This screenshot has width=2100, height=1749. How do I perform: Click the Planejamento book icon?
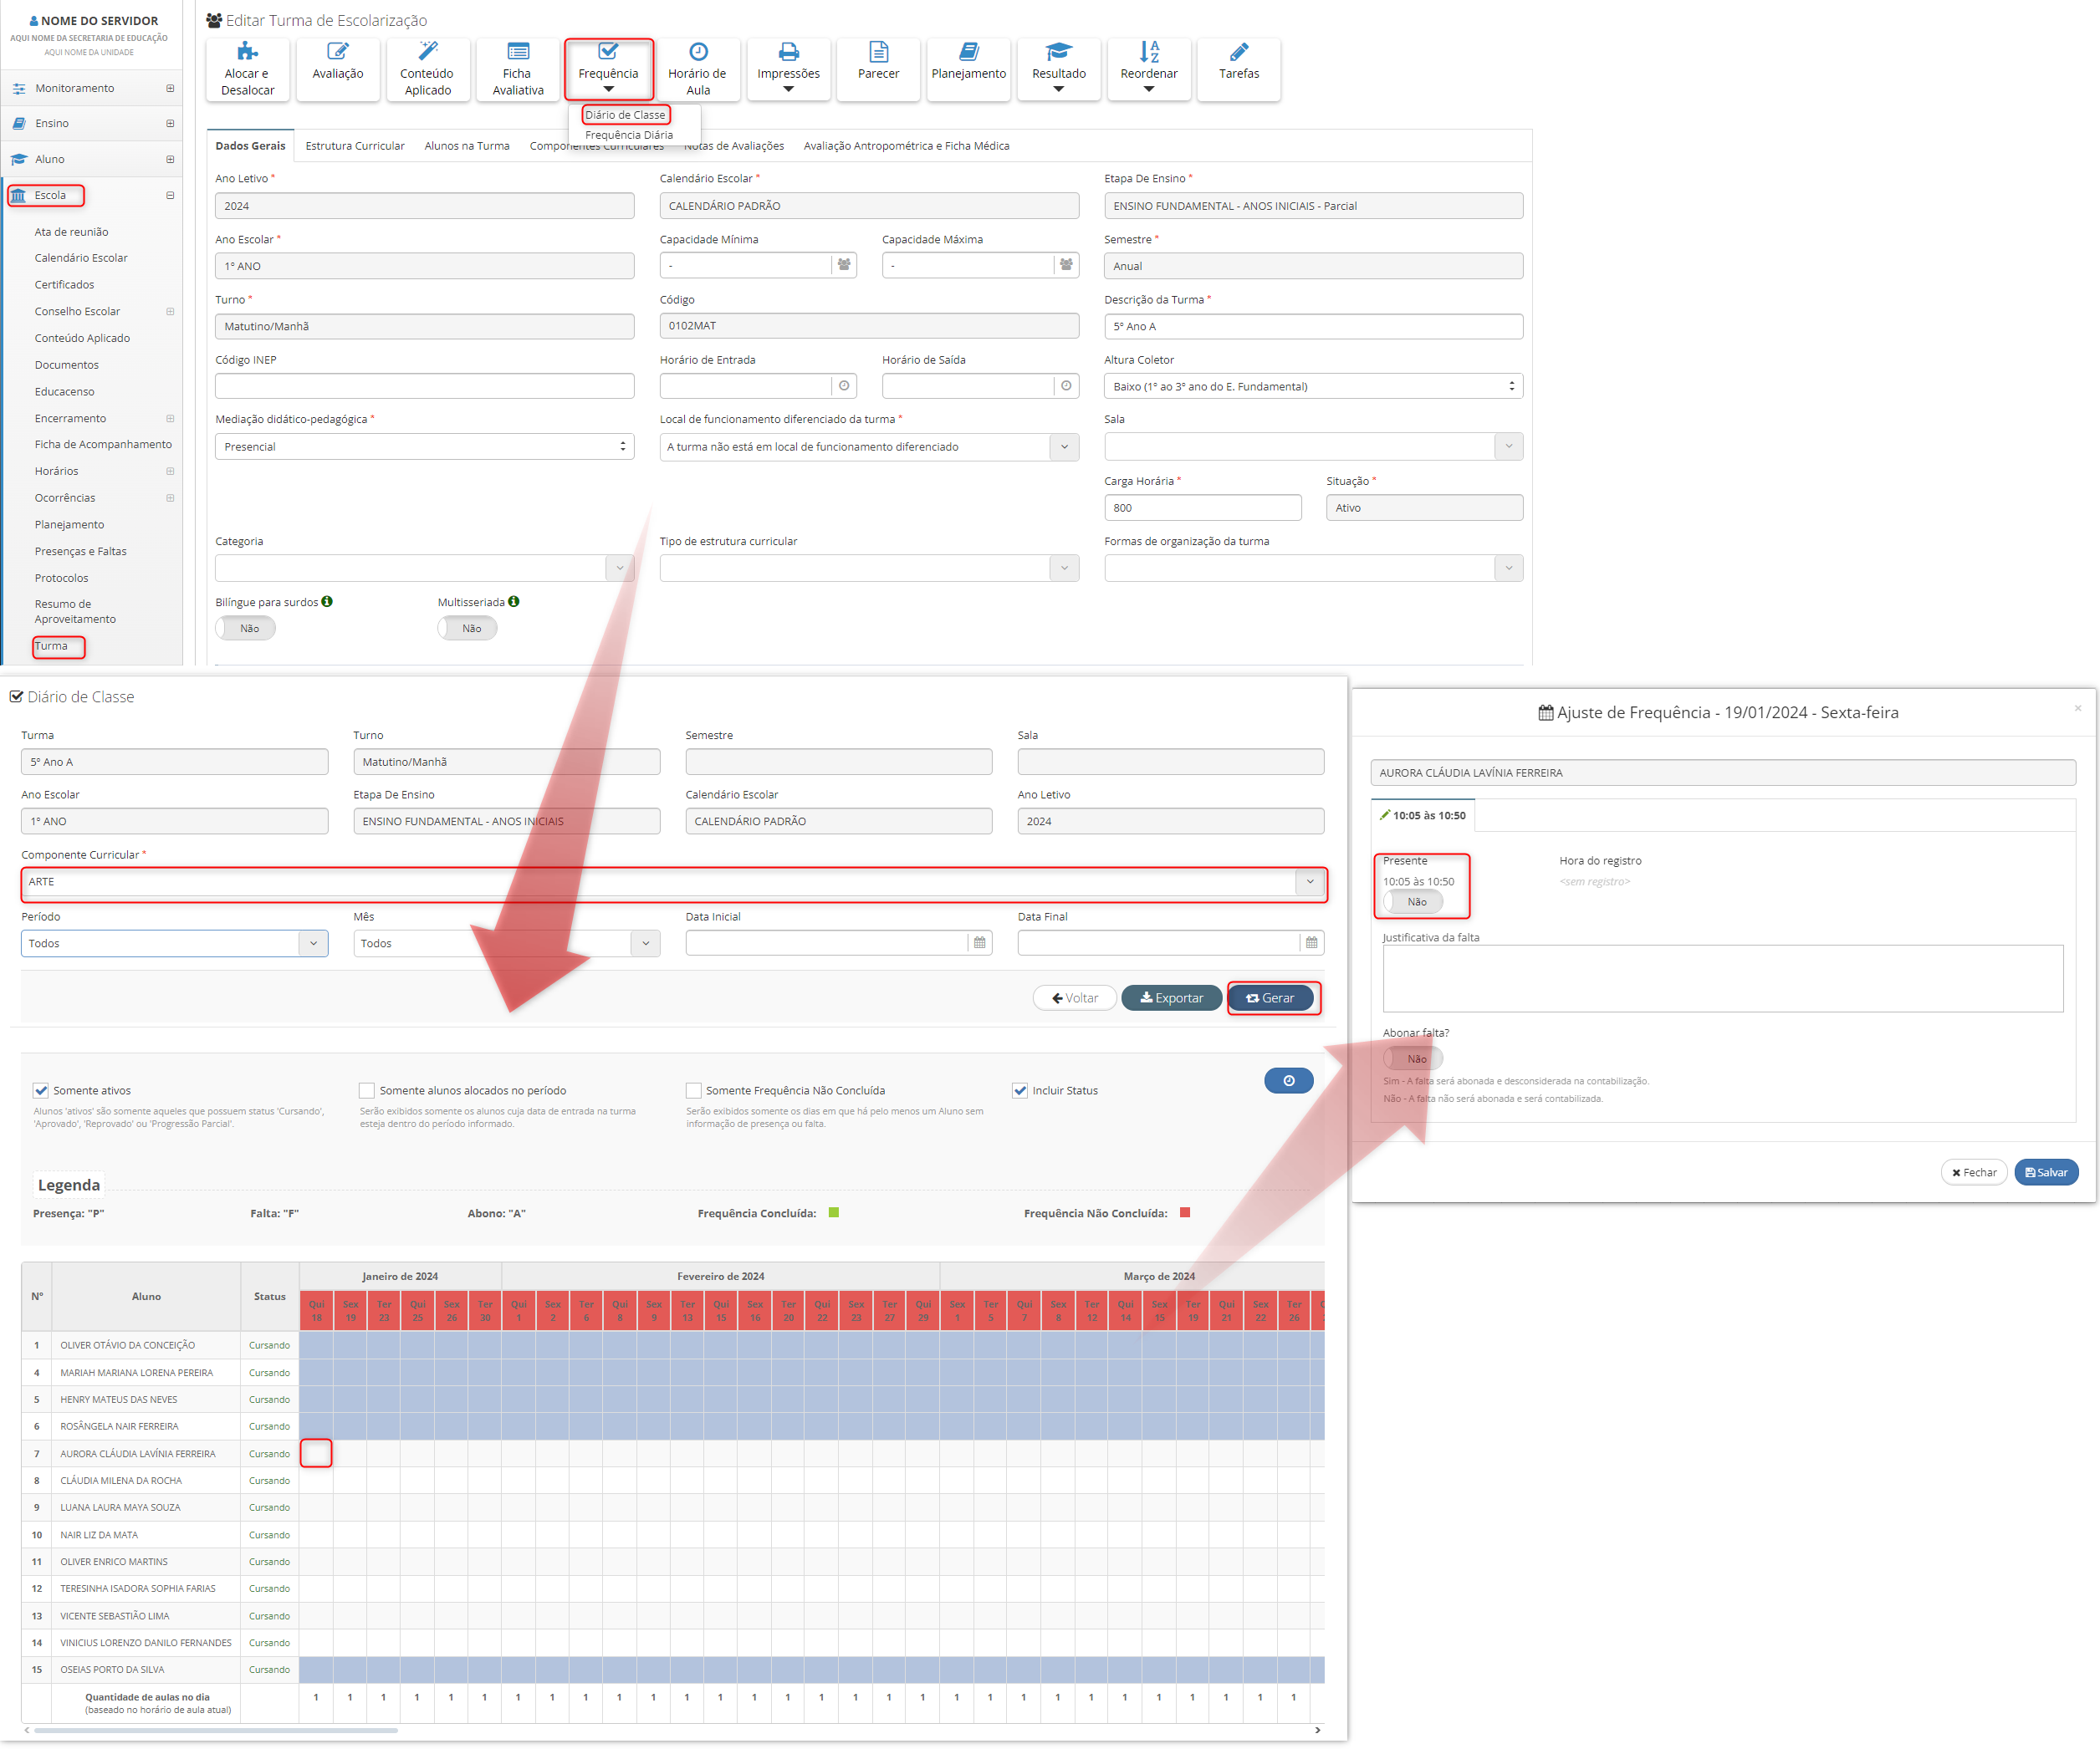pyautogui.click(x=968, y=52)
